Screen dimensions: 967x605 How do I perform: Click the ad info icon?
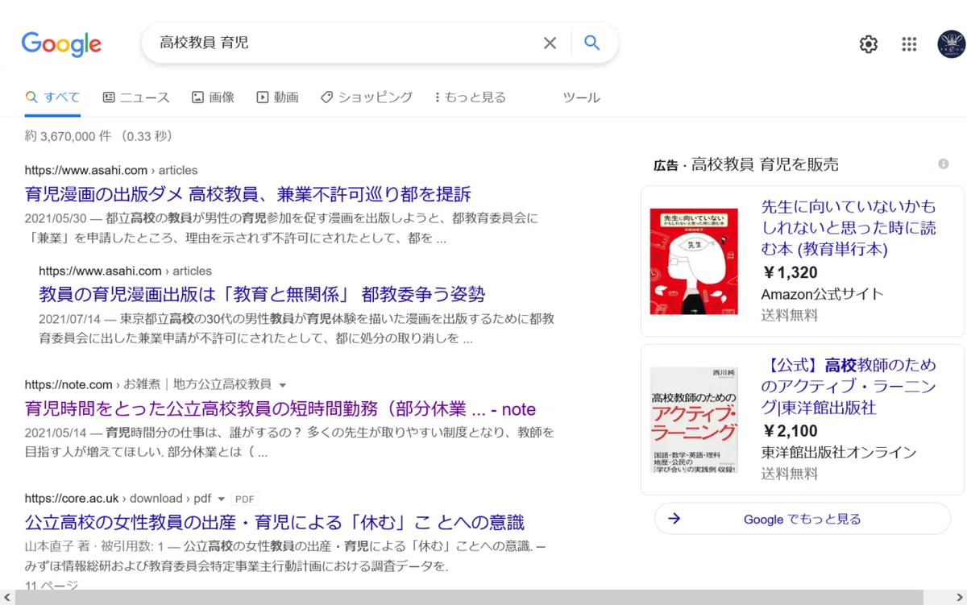pos(943,164)
